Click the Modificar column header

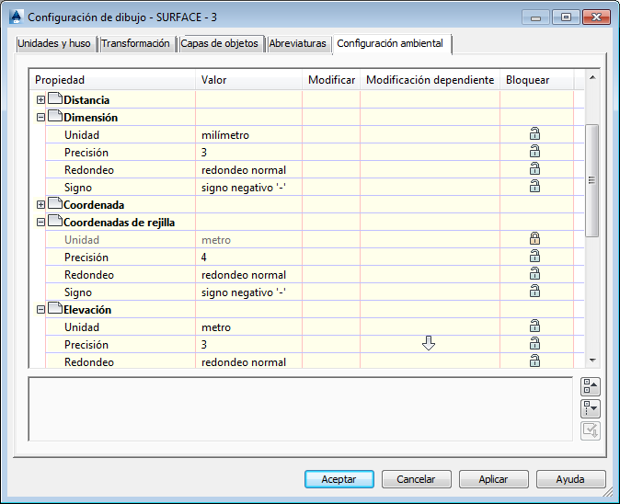pyautogui.click(x=331, y=80)
